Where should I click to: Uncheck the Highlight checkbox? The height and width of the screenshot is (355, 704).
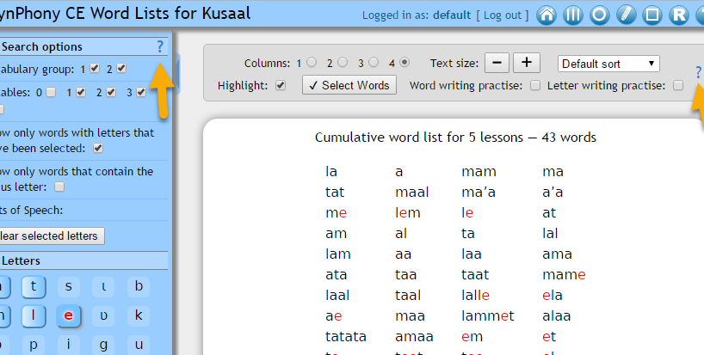pyautogui.click(x=280, y=85)
